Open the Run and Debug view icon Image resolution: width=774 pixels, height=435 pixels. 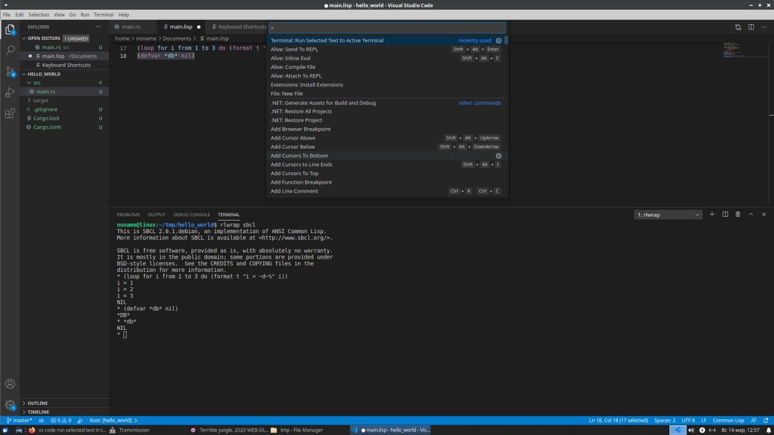point(10,92)
